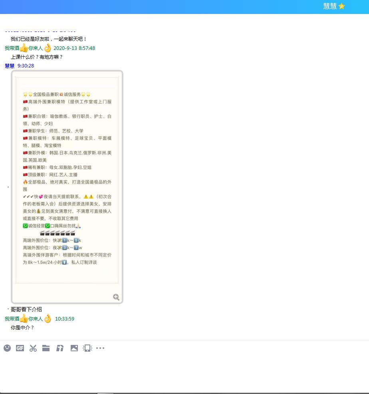This screenshot has height=394, width=369.
Task: Click the timestamp 9:30:28
Action: [x=25, y=66]
